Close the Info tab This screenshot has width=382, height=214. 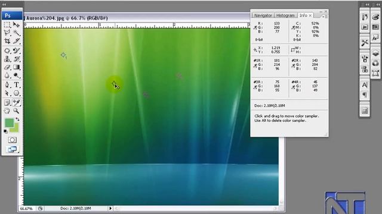pyautogui.click(x=310, y=15)
